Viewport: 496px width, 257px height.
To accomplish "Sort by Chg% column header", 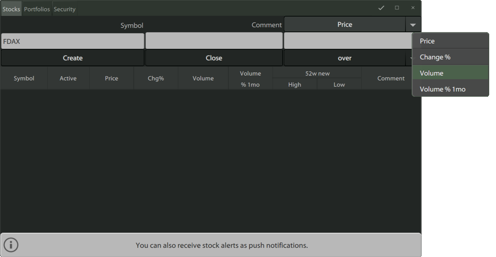I will tap(156, 78).
